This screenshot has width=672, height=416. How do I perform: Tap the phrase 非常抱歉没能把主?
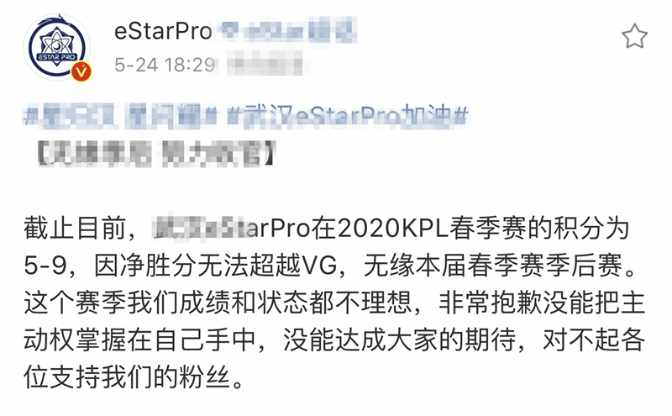pyautogui.click(x=542, y=303)
